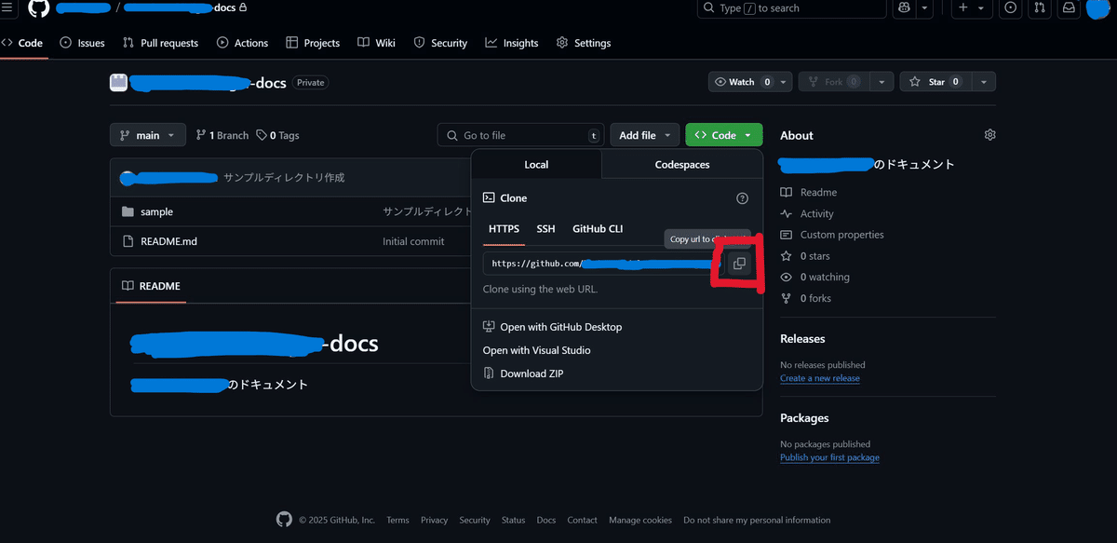
Task: Open the footer Terms link
Action: (397, 520)
